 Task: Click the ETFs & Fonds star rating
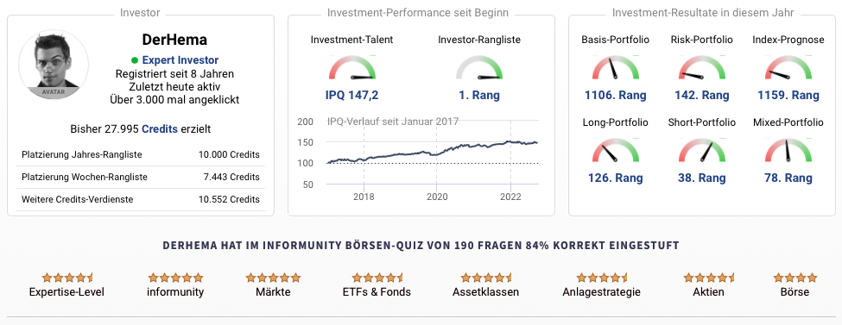click(377, 278)
